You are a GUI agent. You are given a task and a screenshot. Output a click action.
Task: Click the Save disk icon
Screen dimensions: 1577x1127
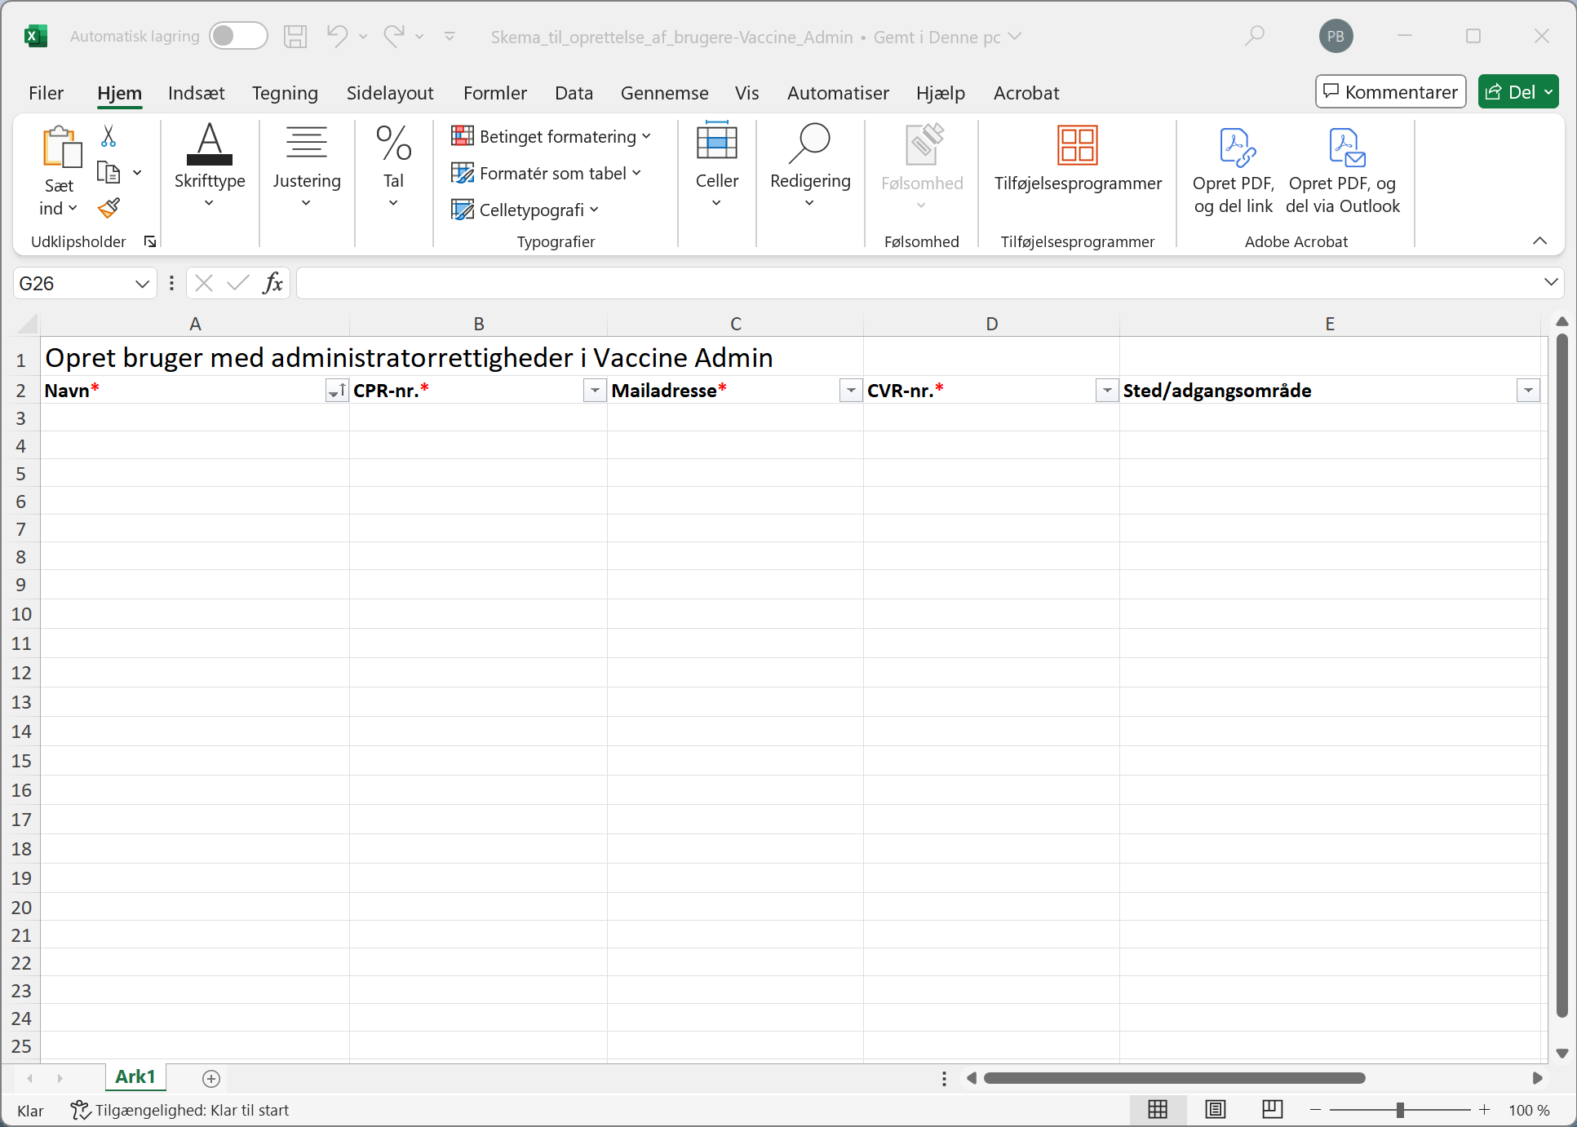(x=295, y=37)
